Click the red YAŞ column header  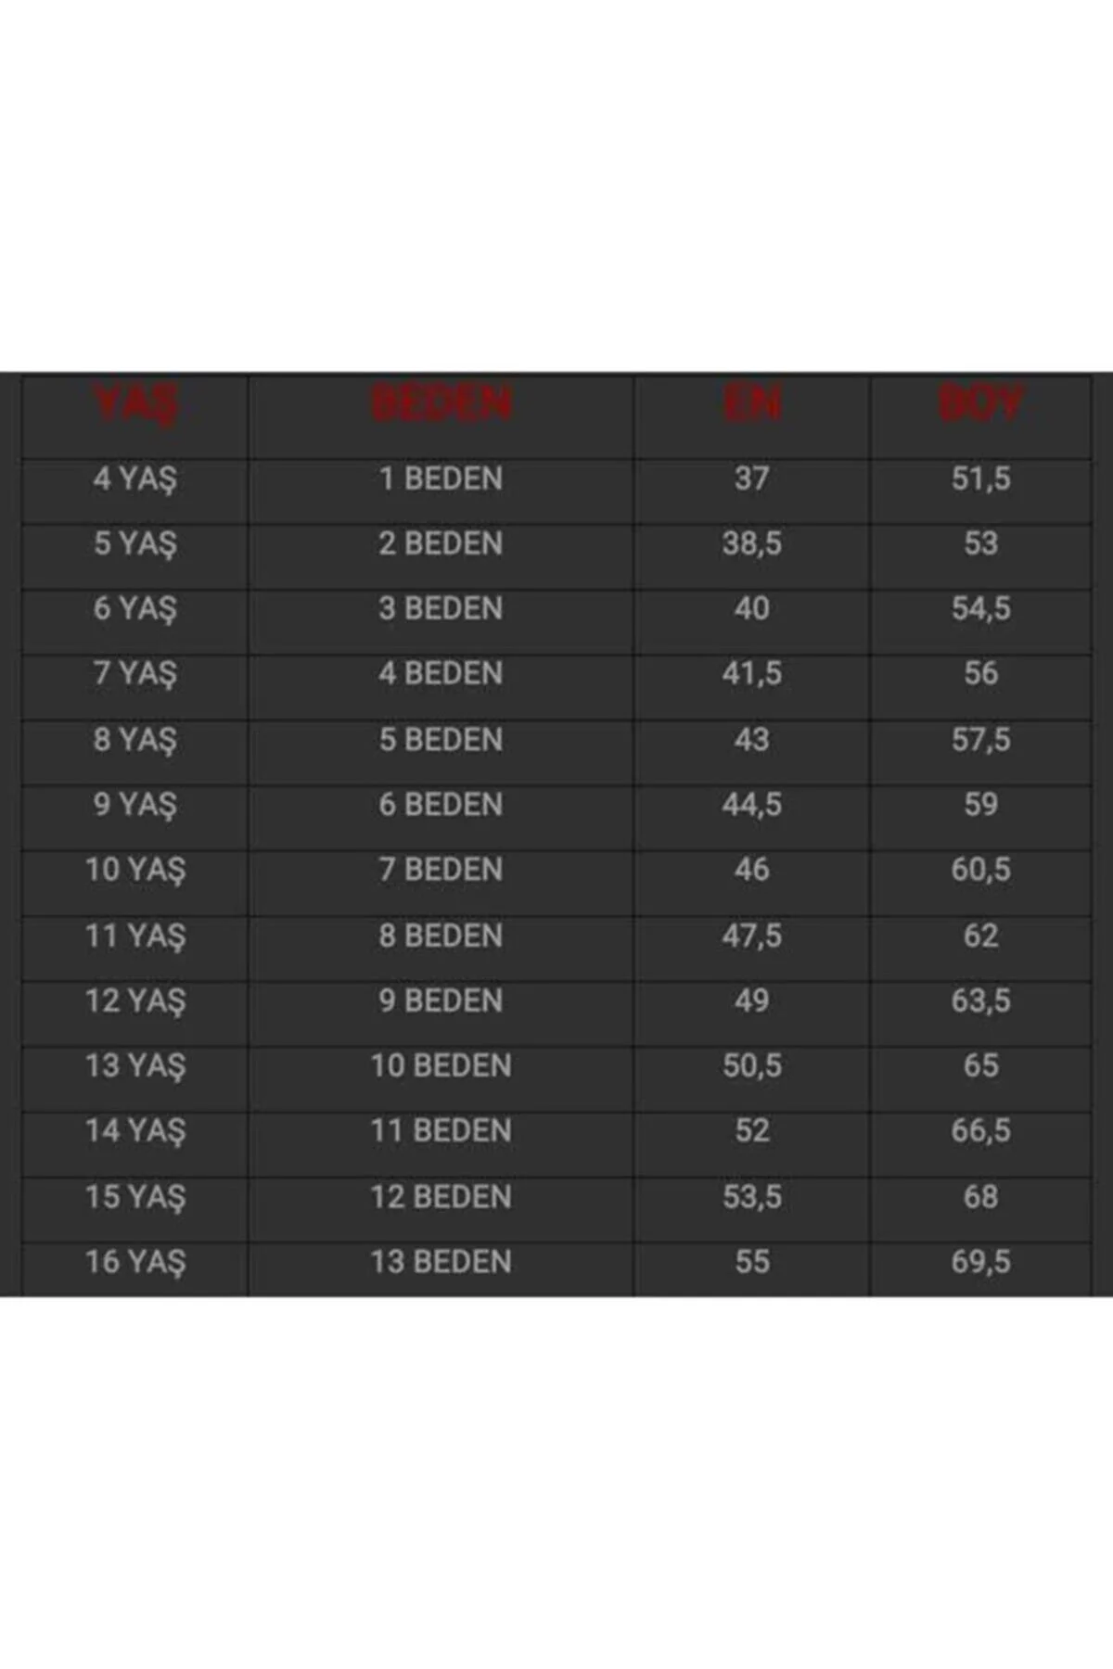coord(134,404)
